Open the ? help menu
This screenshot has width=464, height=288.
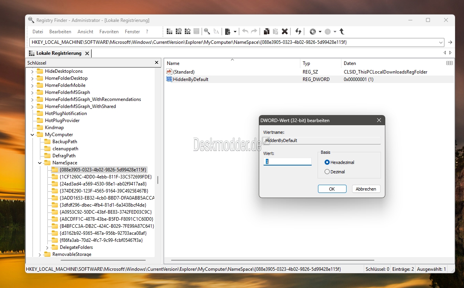147,32
